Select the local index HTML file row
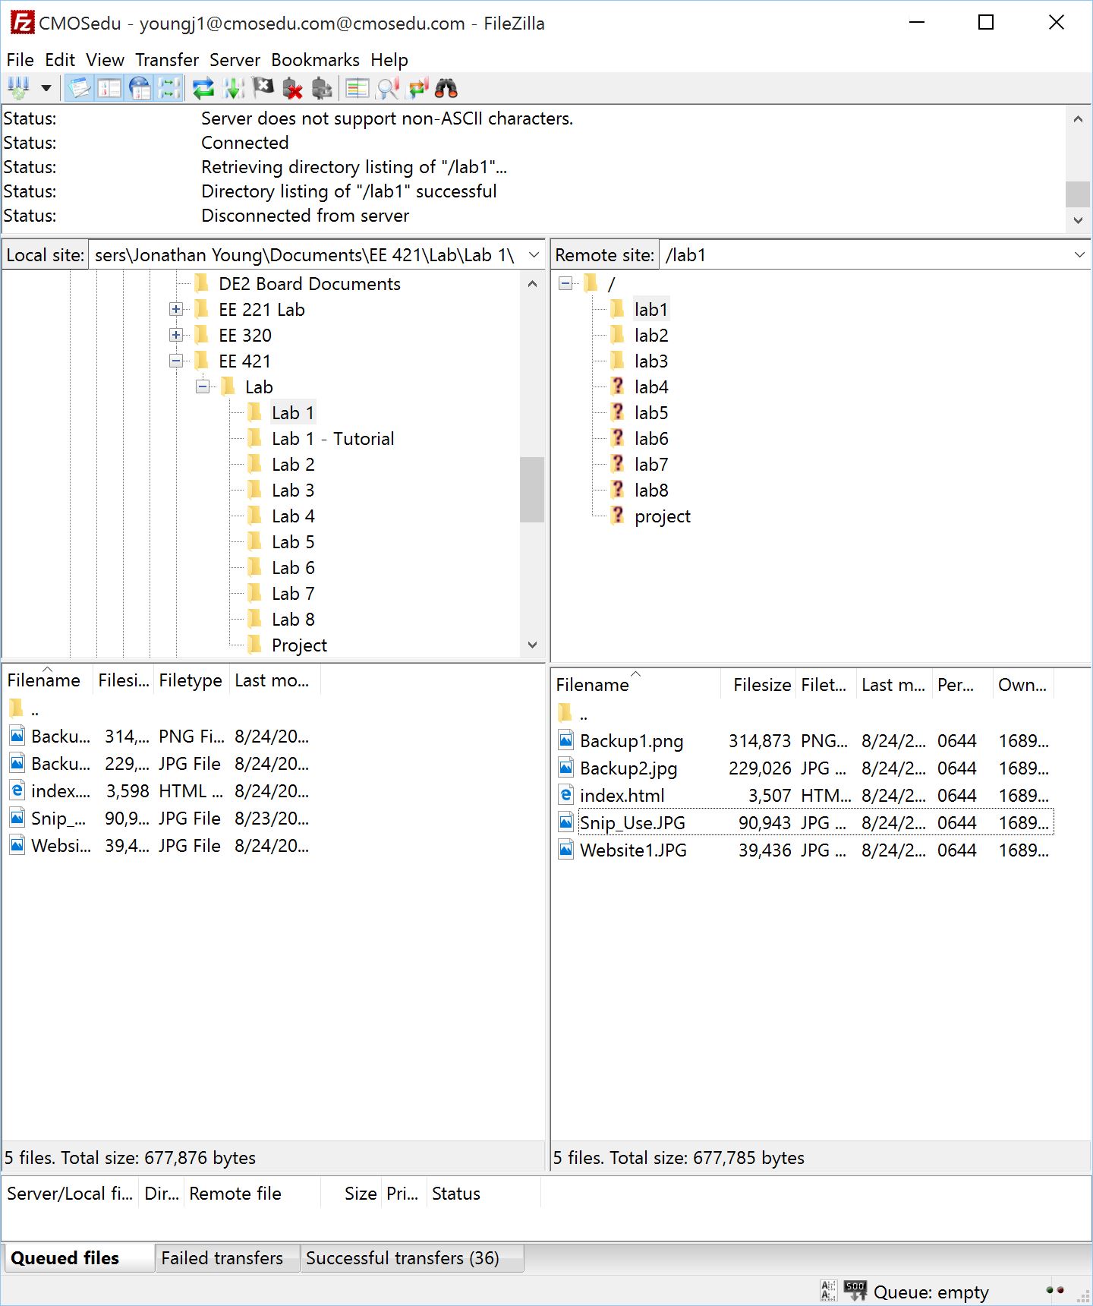This screenshot has width=1093, height=1306. click(159, 791)
